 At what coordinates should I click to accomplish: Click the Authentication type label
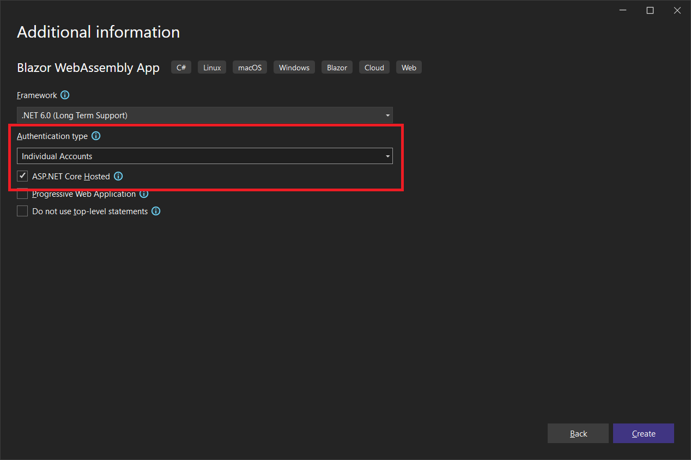(x=52, y=136)
